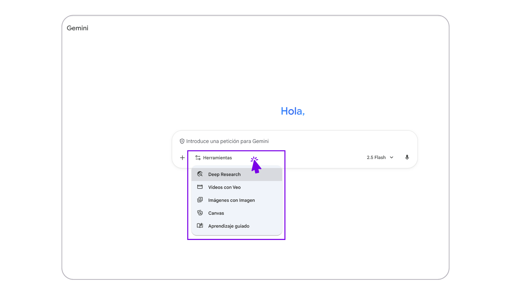
Task: Focus the "Introduce una petición" prompt field
Action: coord(293,141)
